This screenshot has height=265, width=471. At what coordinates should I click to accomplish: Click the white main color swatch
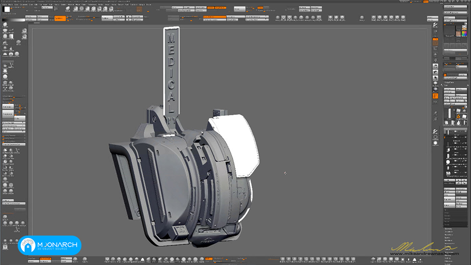point(7,9)
